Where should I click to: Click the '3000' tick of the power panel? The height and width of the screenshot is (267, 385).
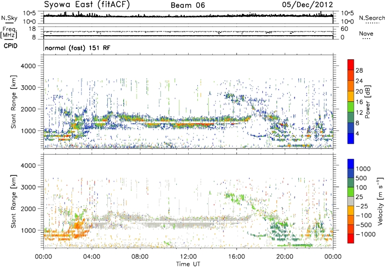point(28,88)
